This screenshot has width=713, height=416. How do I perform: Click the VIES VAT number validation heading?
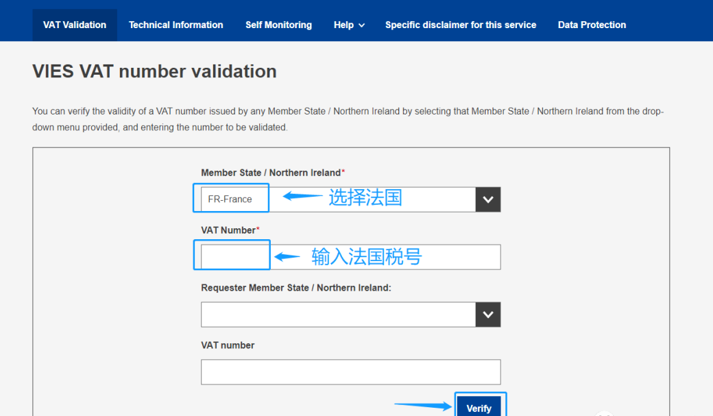point(154,71)
